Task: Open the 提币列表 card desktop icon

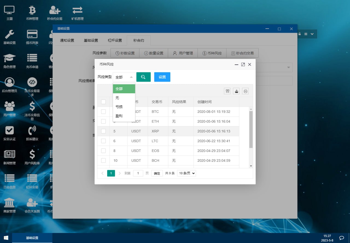Action: [x=32, y=37]
